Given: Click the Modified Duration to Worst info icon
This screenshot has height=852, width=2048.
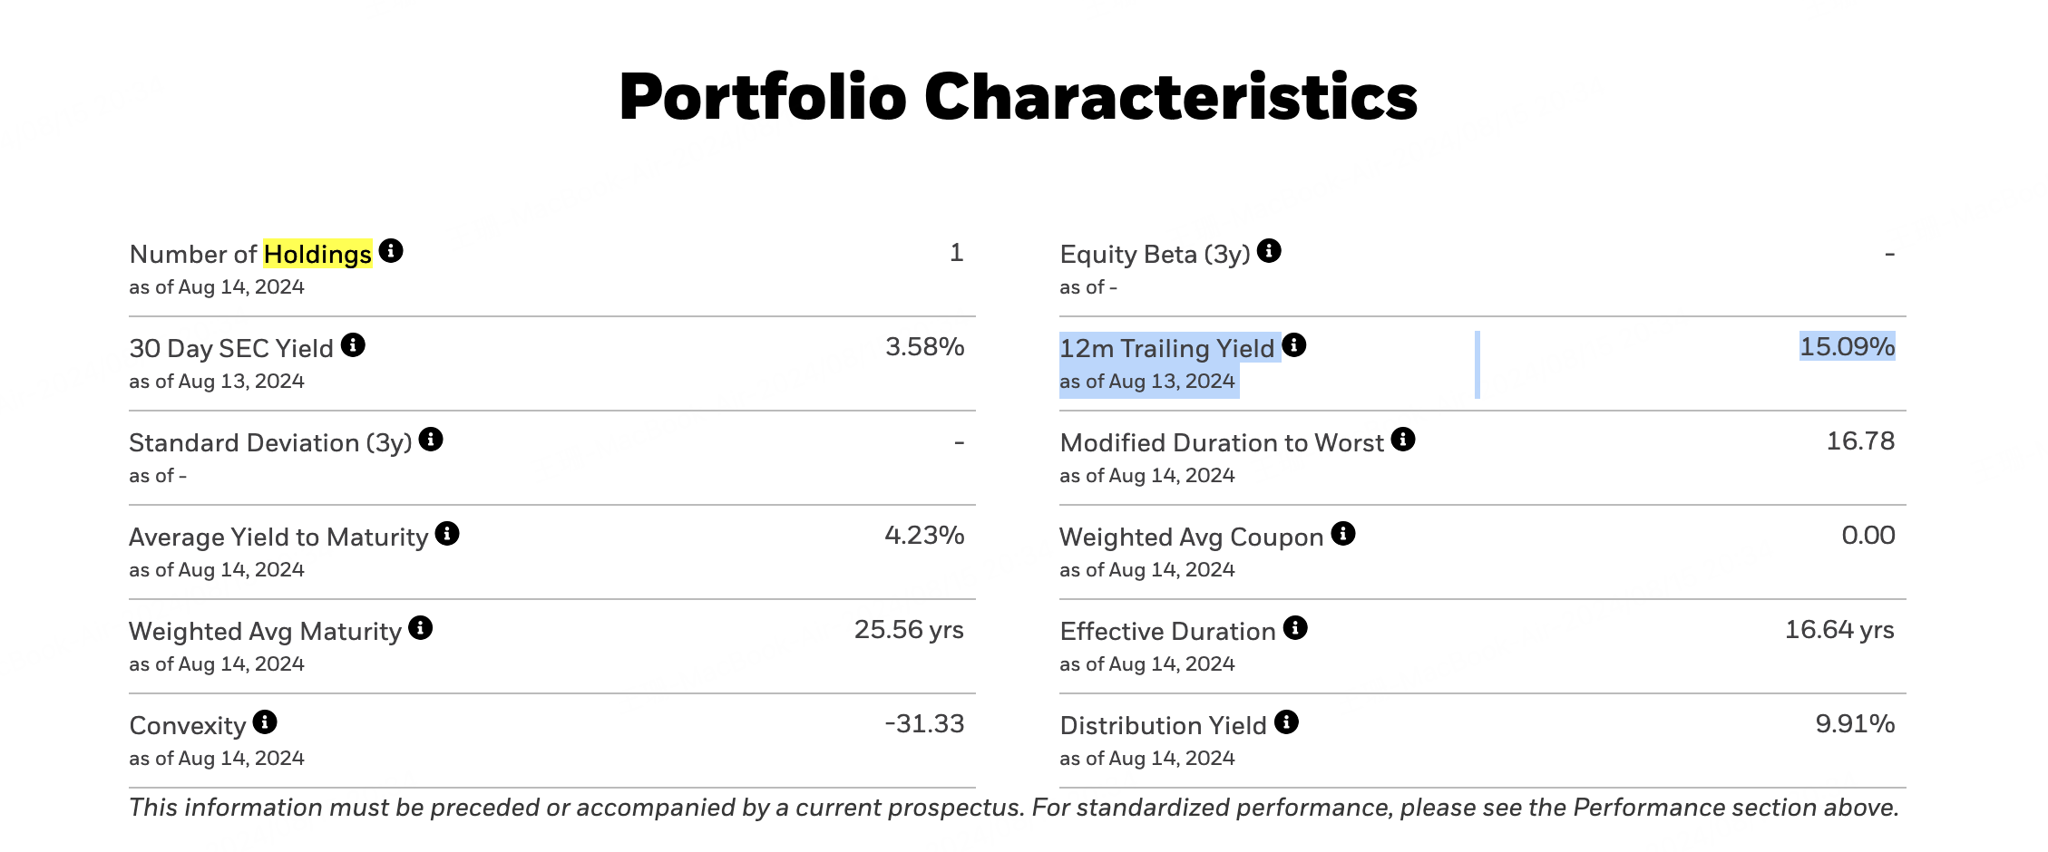Looking at the screenshot, I should (1403, 440).
